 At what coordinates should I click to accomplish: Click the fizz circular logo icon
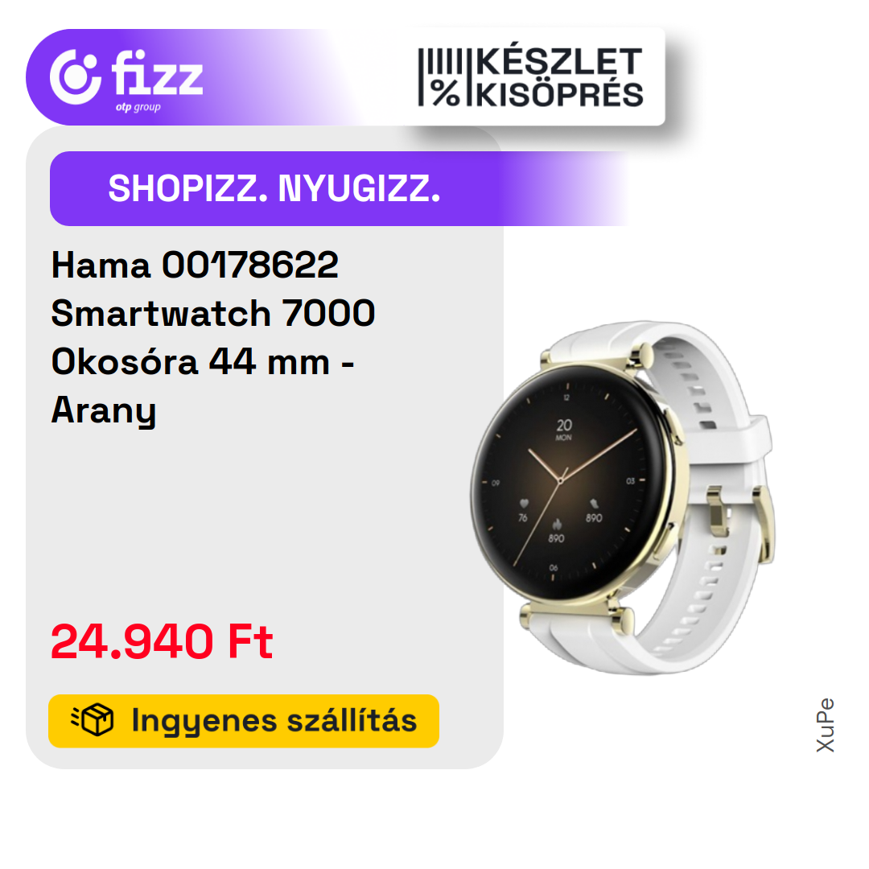click(76, 76)
